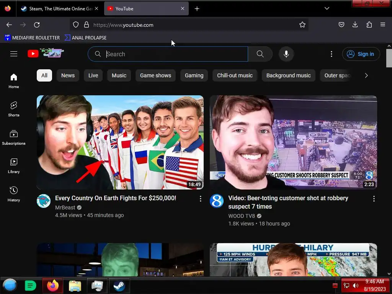The image size is (392, 294).
Task: Show site security padlock info
Action: (87, 24)
